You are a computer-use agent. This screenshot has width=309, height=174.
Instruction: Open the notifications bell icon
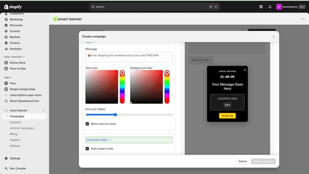pyautogui.click(x=270, y=7)
